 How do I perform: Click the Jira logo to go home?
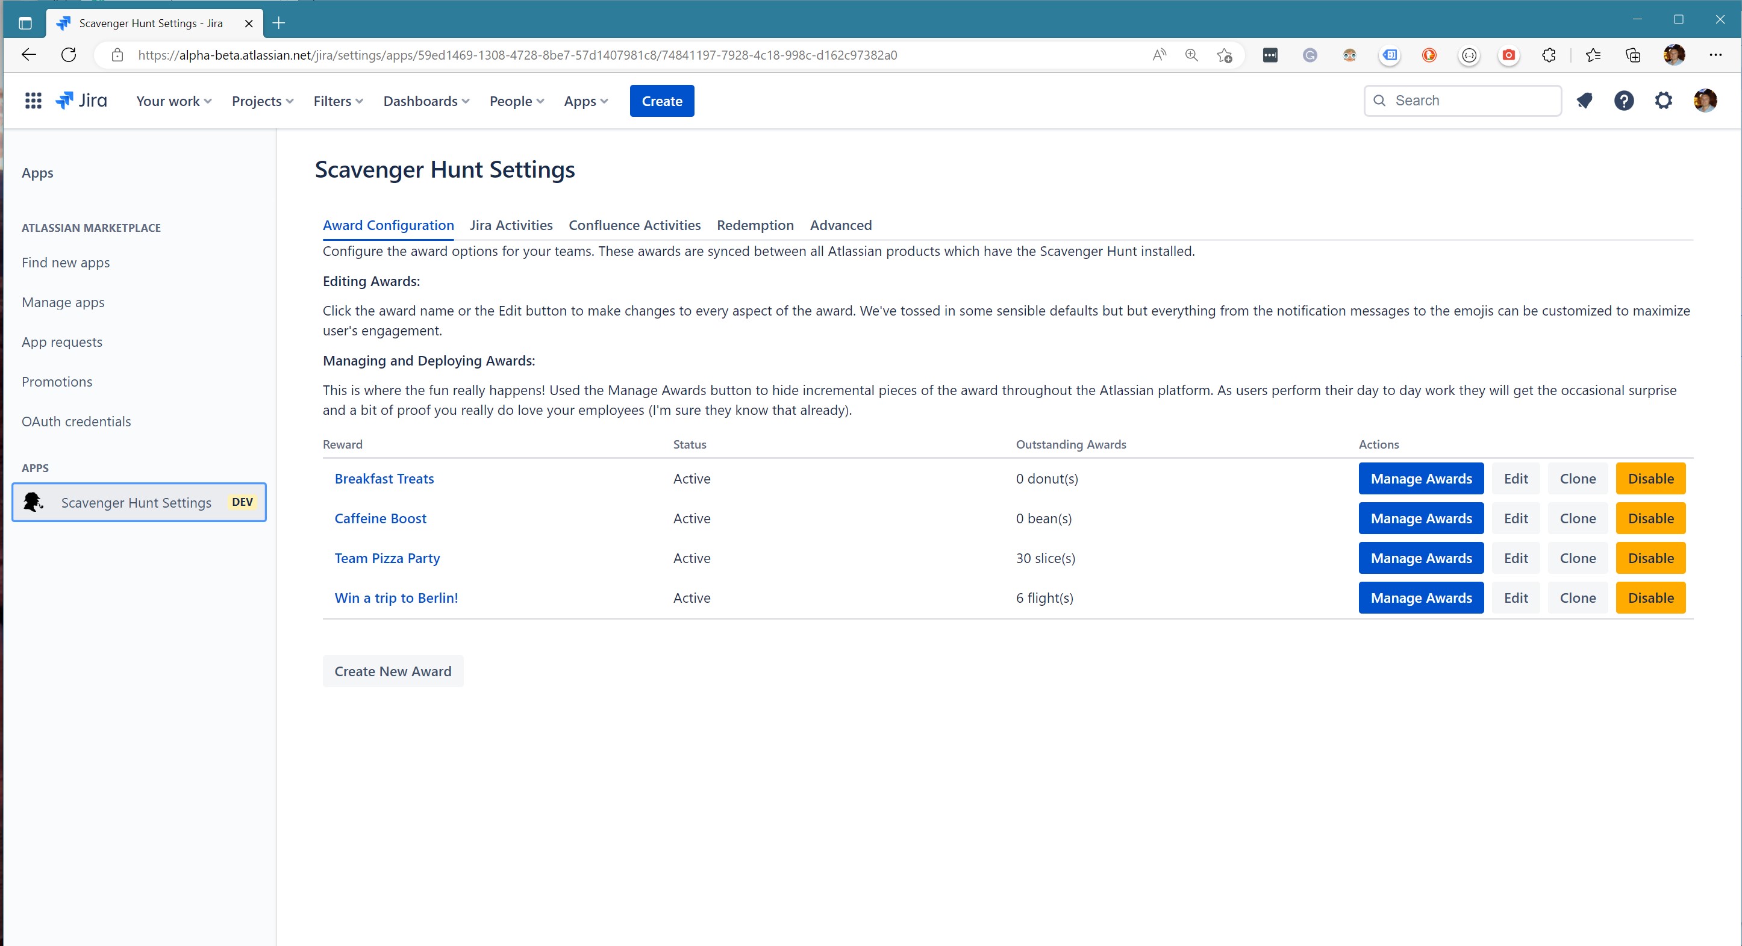point(82,101)
